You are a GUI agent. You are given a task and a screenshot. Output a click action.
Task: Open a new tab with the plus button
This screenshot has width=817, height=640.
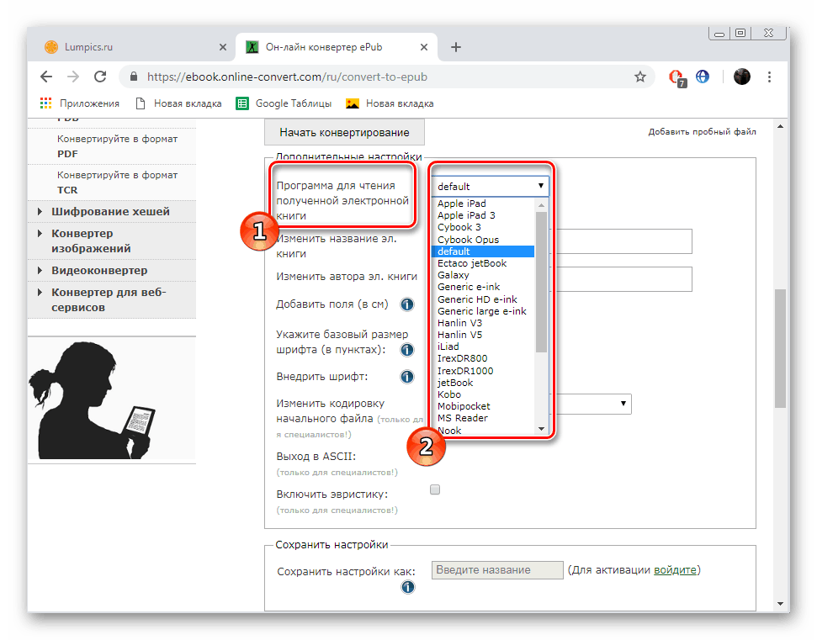[x=456, y=47]
